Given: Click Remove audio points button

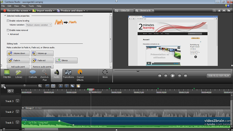Looking at the screenshot, I should [42, 67].
